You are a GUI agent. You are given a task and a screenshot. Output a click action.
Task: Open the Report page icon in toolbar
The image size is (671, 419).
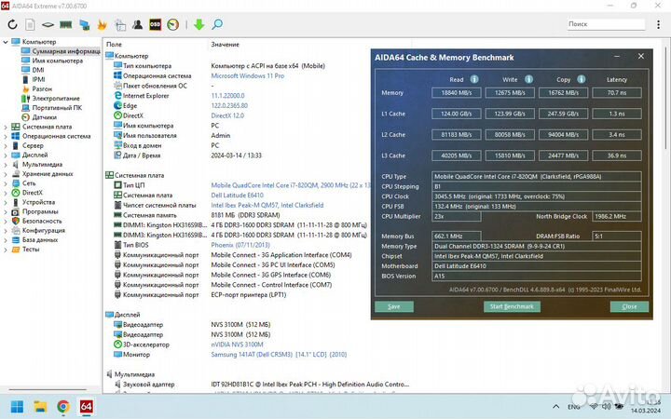pyautogui.click(x=30, y=24)
